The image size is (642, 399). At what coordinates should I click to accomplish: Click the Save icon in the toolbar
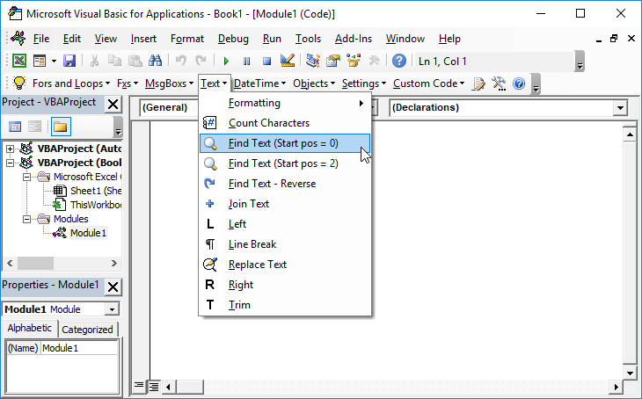point(69,61)
